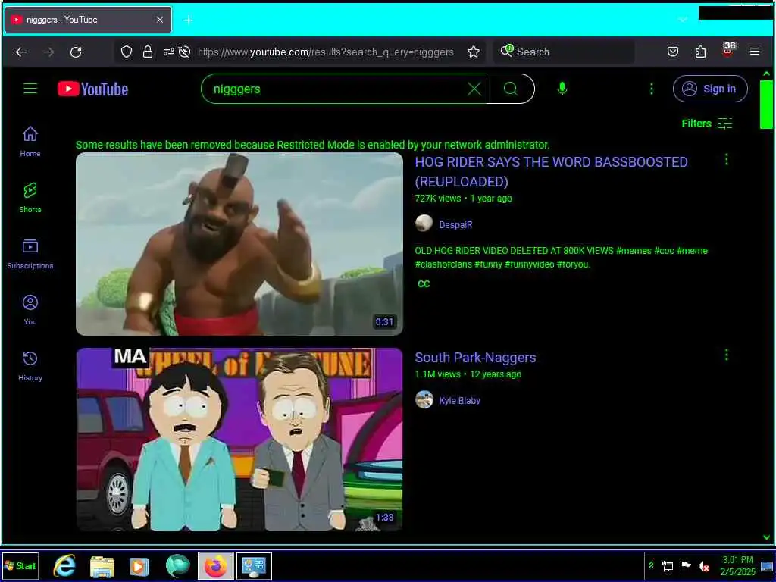Open options menu for Hog Rider video
Screen dimensions: 776x582
726,159
